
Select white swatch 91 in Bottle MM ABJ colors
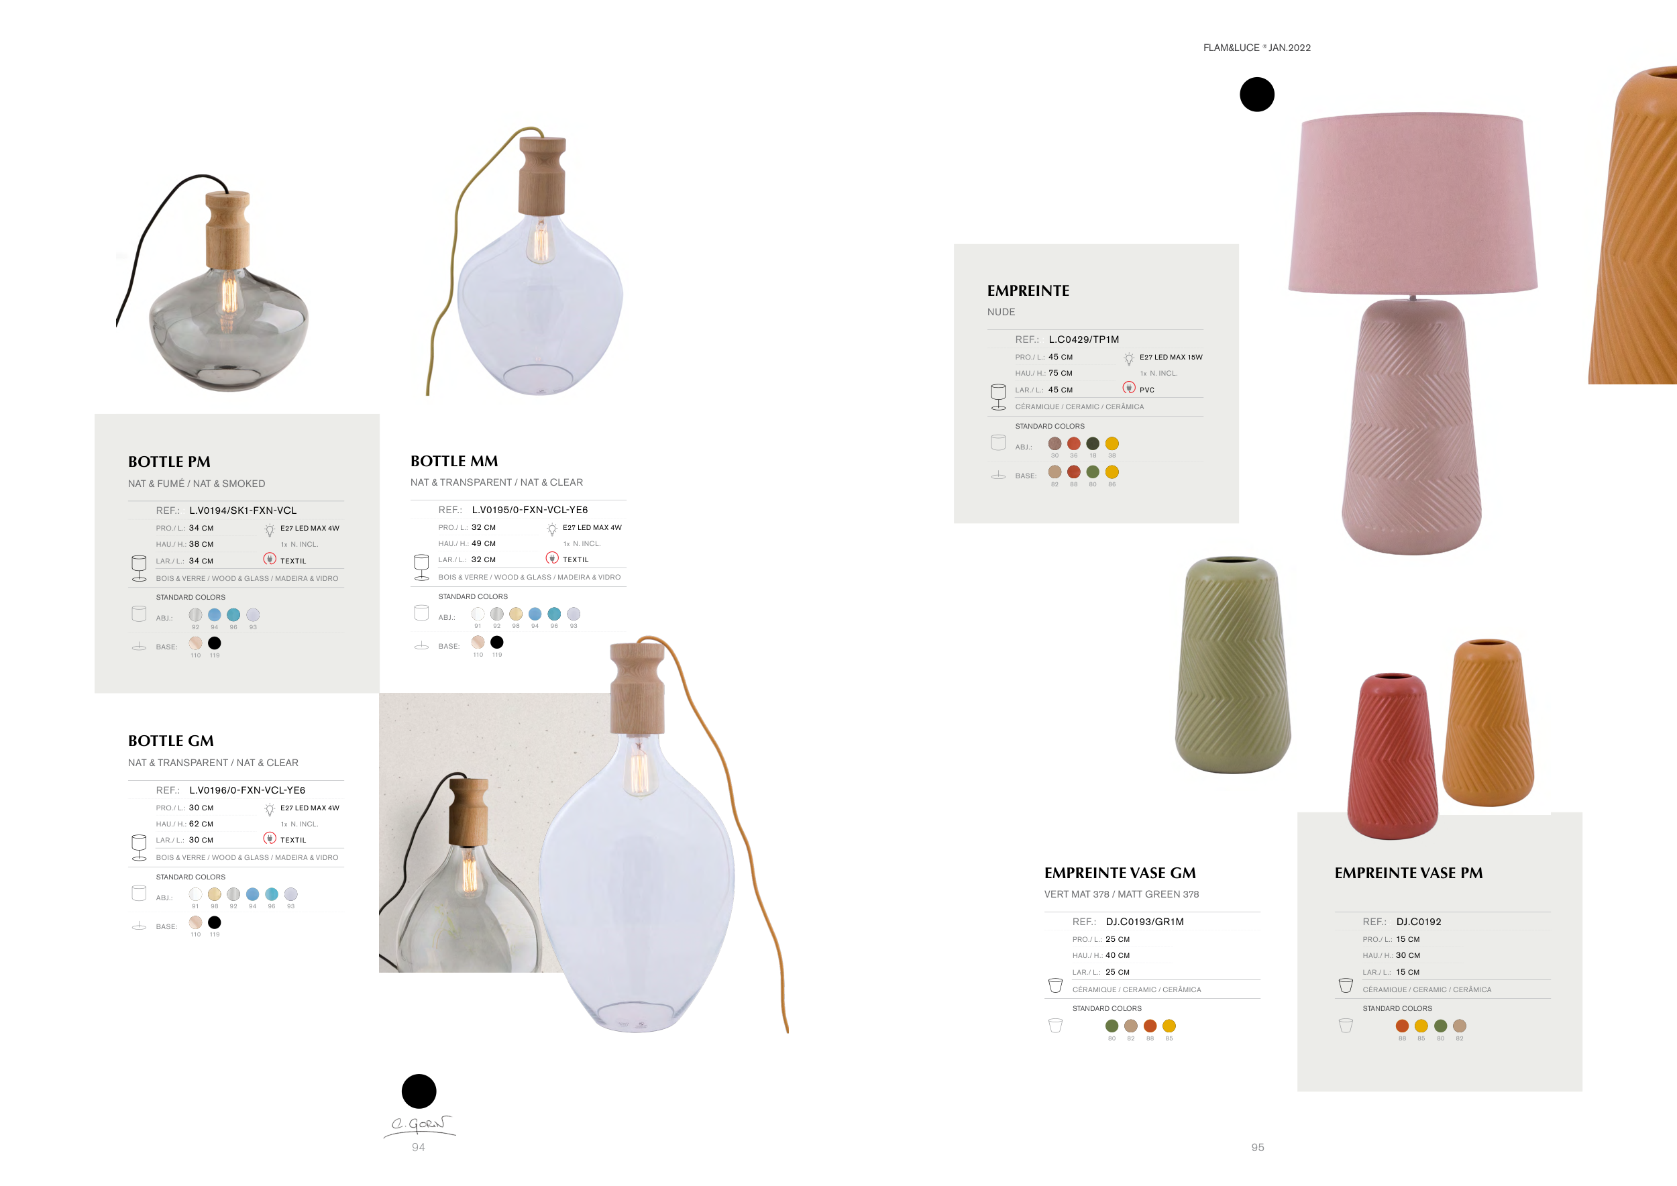(x=478, y=614)
